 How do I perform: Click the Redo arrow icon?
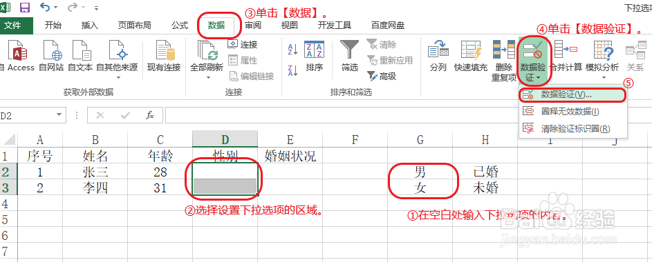click(x=73, y=7)
